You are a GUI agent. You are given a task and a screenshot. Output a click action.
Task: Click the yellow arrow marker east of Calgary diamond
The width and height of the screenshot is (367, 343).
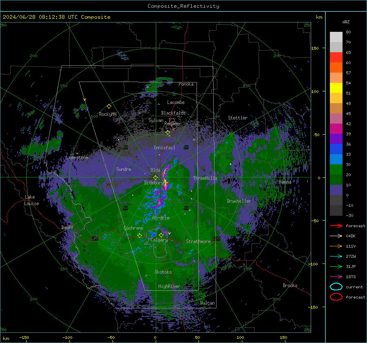click(x=169, y=233)
